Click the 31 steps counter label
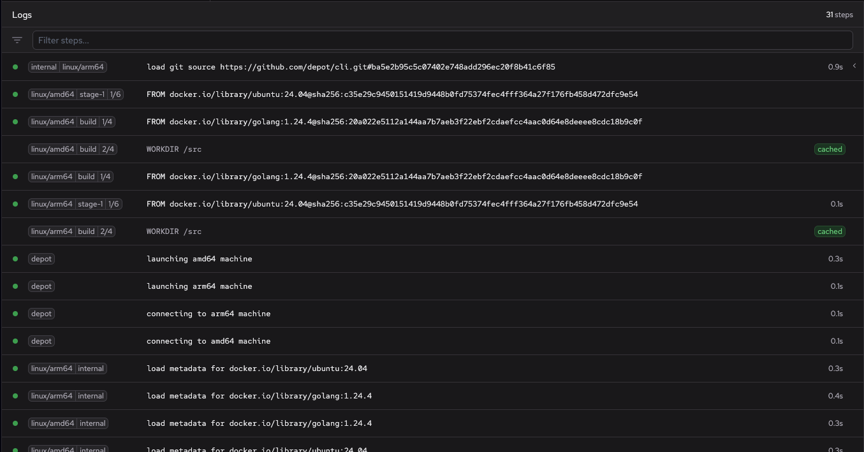The width and height of the screenshot is (864, 452). pos(839,14)
